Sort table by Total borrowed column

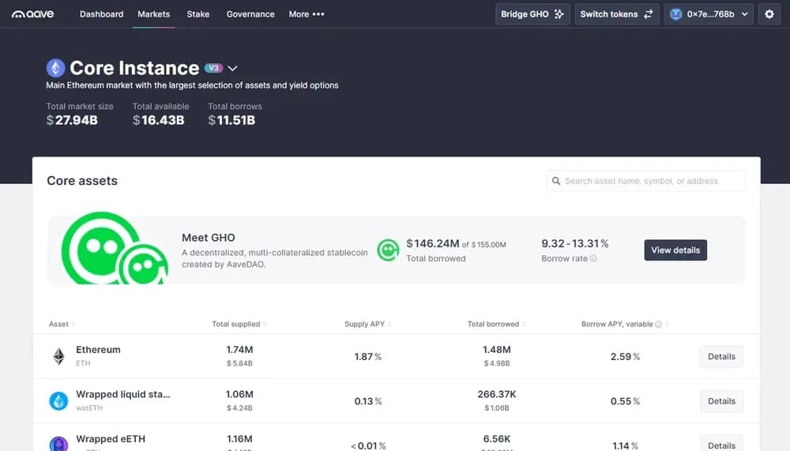coord(496,325)
